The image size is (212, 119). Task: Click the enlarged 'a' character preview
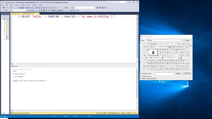point(153,52)
